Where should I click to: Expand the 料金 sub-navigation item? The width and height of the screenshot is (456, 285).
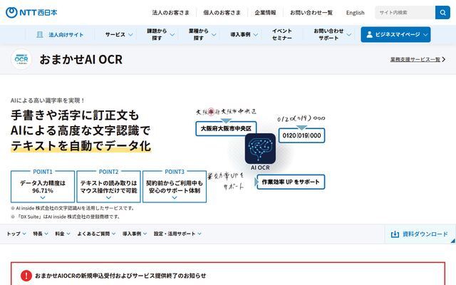[x=63, y=234]
